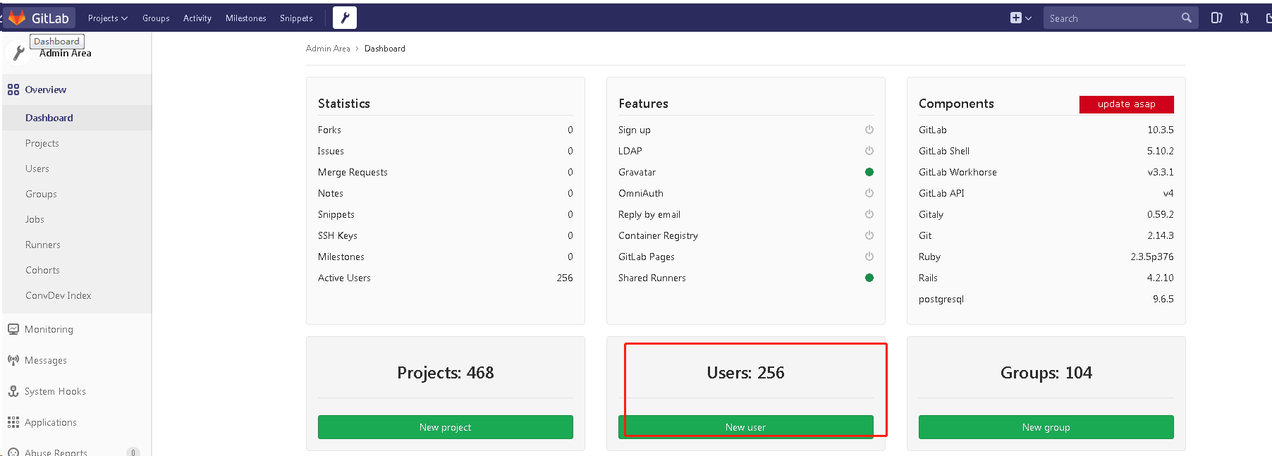Click the Users: 256 heading
The width and height of the screenshot is (1272, 456).
(745, 373)
